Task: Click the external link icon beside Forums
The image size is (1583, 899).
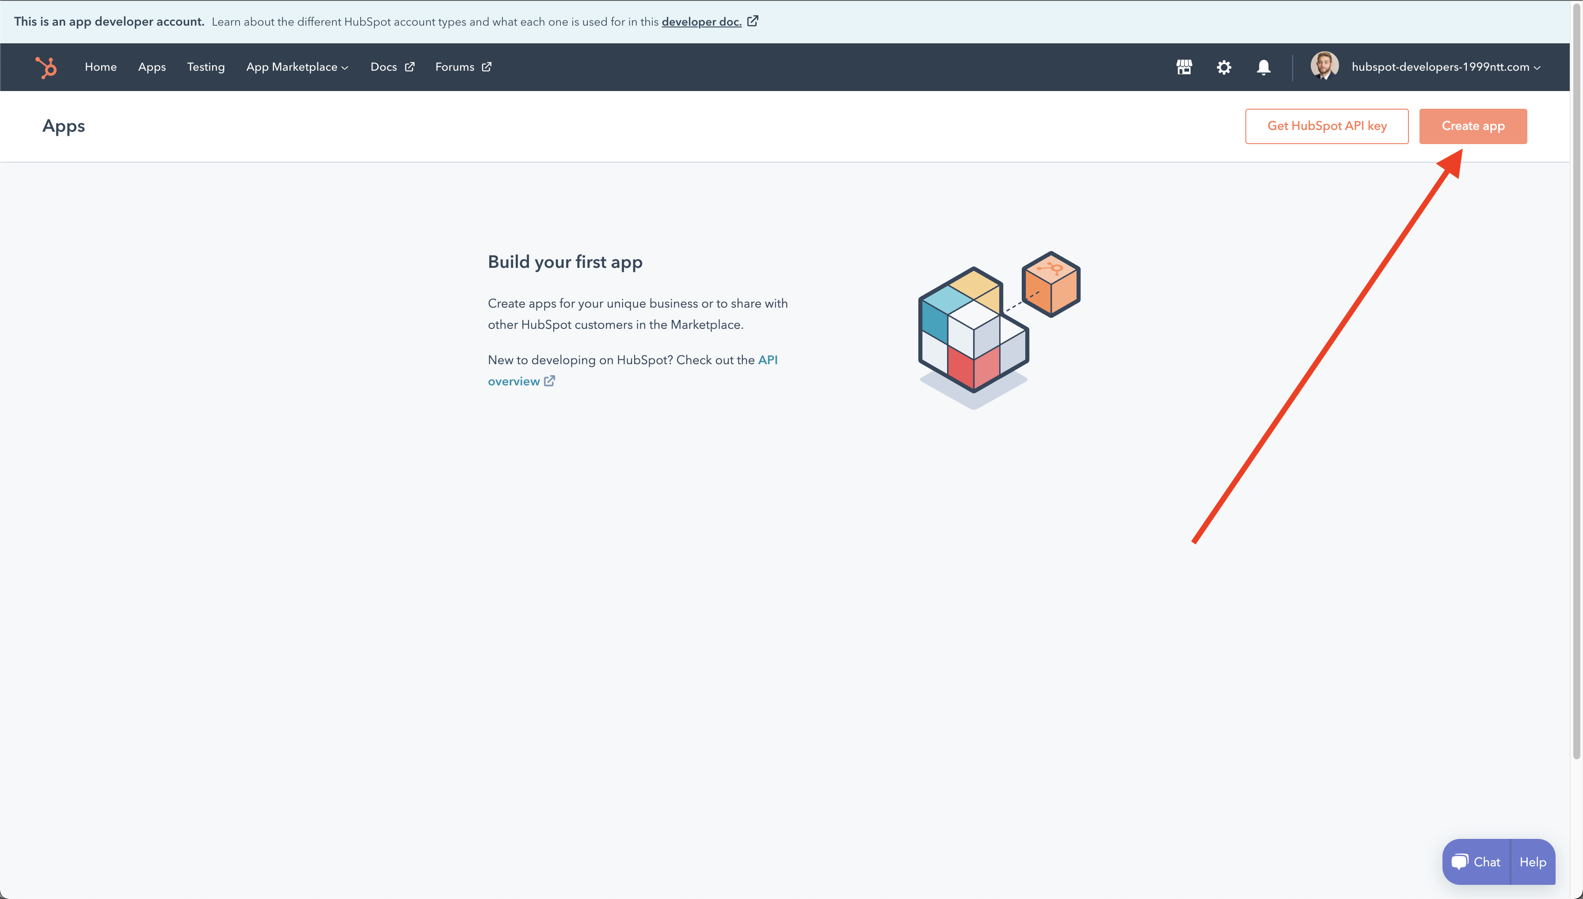Action: click(487, 67)
